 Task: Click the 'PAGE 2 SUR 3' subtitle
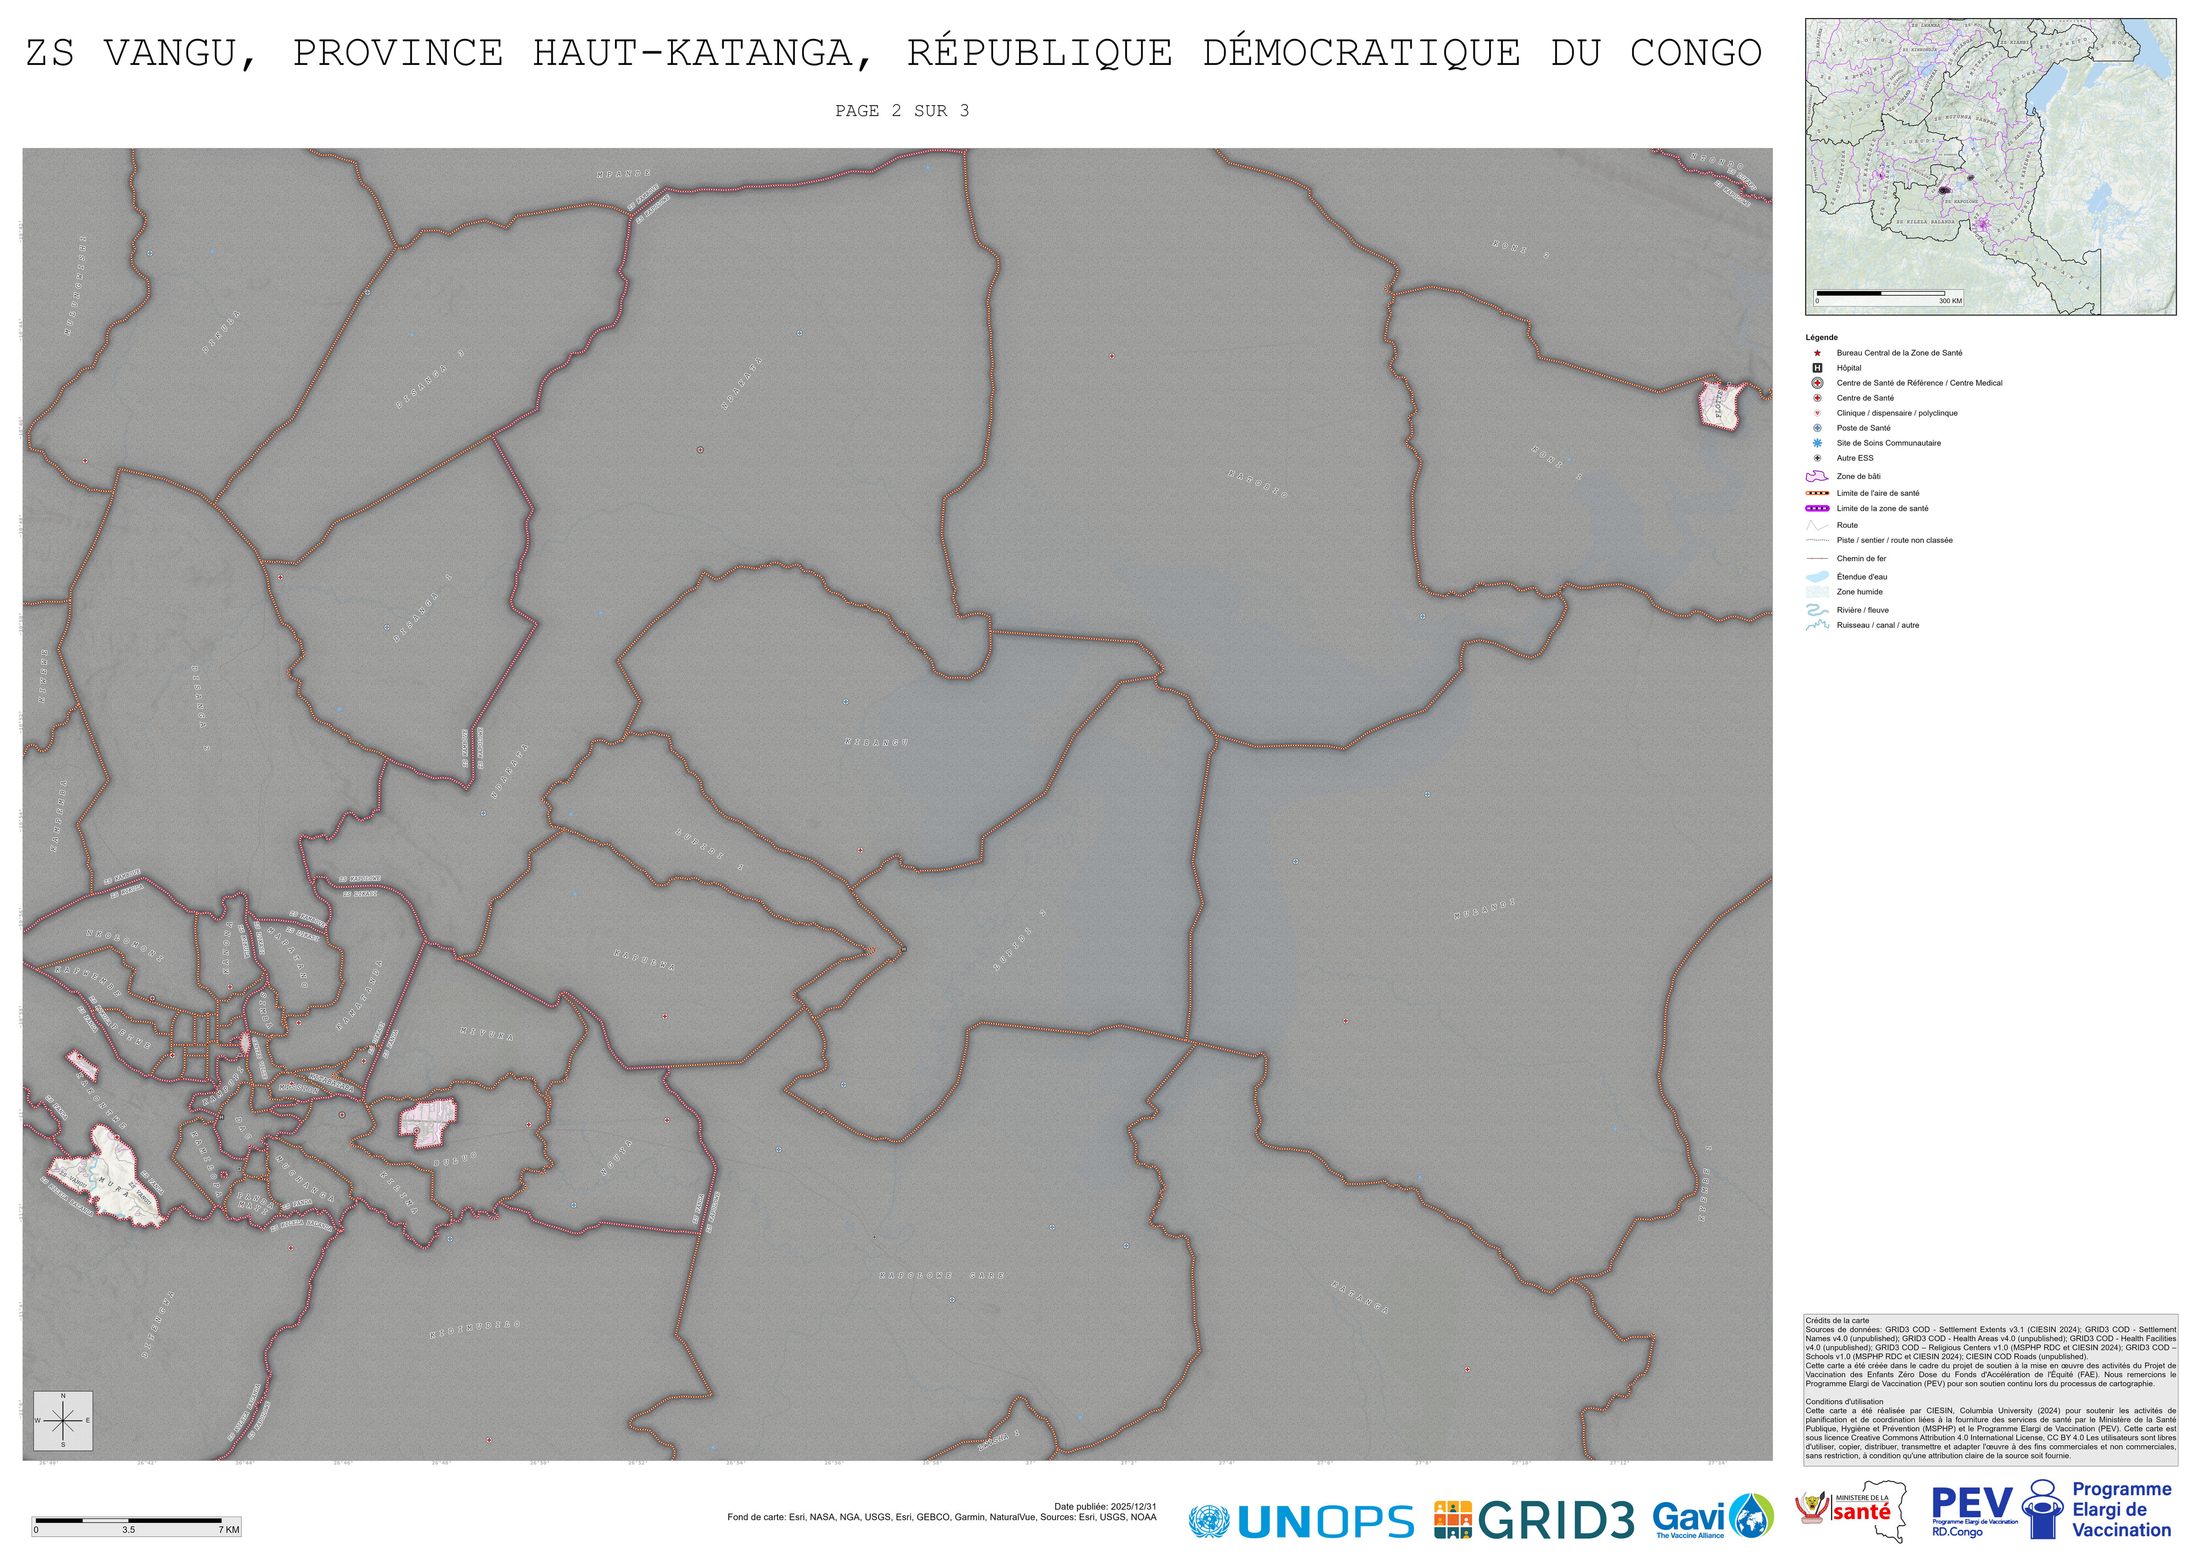click(x=902, y=111)
